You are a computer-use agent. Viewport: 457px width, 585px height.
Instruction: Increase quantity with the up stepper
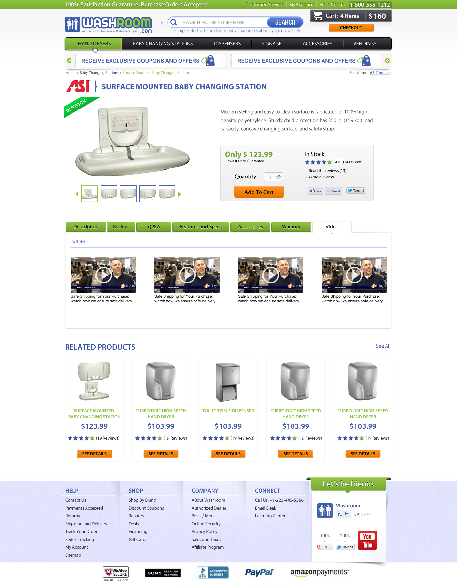[279, 175]
